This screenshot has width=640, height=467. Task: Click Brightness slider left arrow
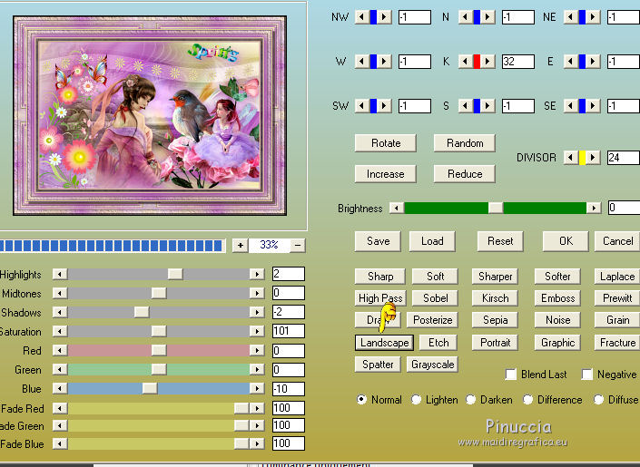point(397,208)
